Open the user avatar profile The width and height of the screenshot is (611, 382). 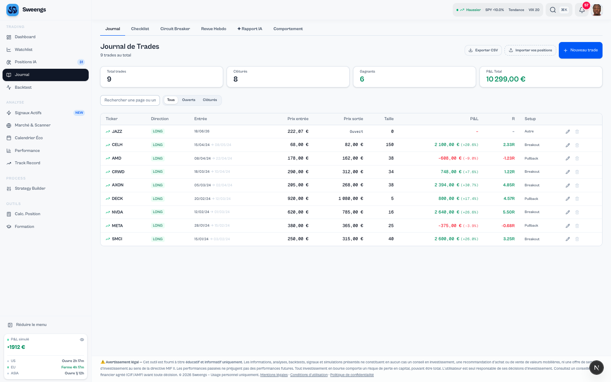[597, 10]
